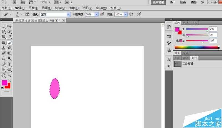The width and height of the screenshot is (222, 128).
Task: Click the 基本功能 workspace button
Action: pyautogui.click(x=158, y=2)
